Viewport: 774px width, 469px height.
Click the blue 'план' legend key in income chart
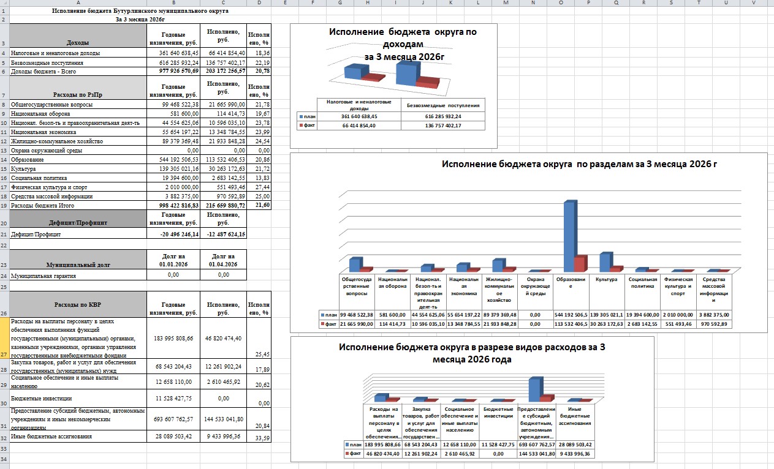tap(301, 115)
